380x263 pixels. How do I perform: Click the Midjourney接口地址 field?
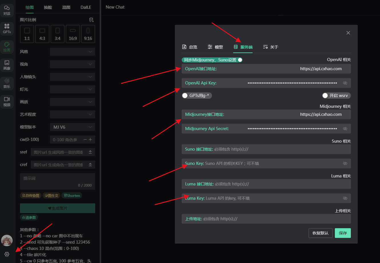click(266, 114)
